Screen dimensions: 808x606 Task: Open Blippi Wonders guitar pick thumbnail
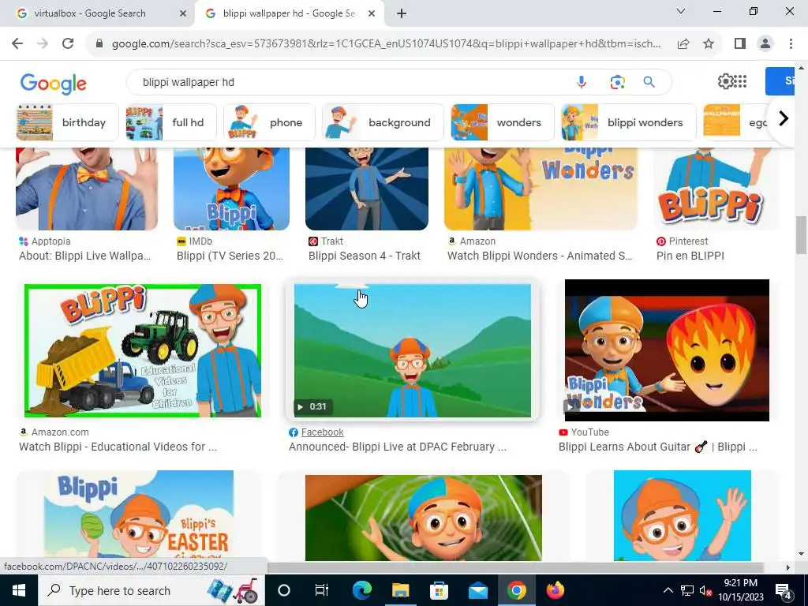(x=667, y=350)
